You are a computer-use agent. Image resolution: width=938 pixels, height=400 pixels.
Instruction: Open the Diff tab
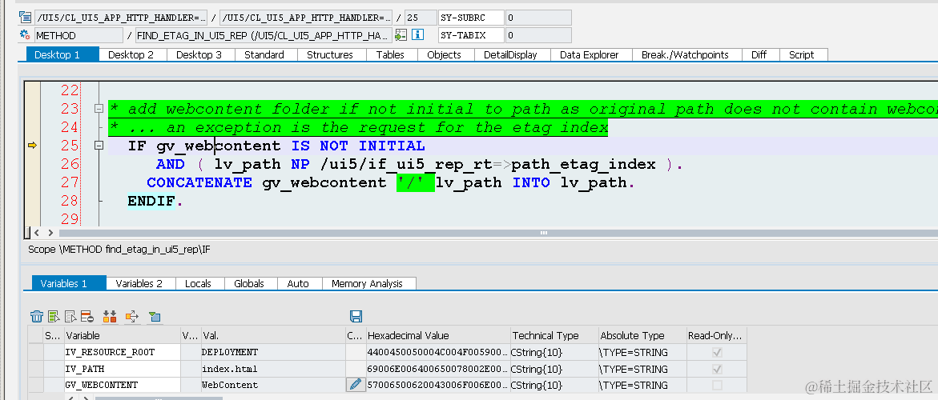759,54
